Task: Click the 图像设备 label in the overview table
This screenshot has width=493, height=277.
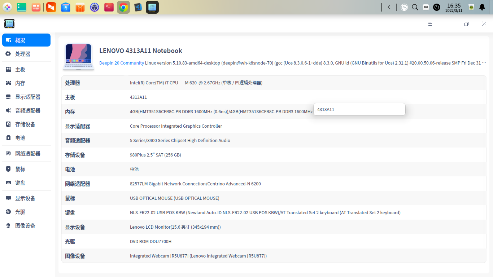Action: tap(75, 256)
